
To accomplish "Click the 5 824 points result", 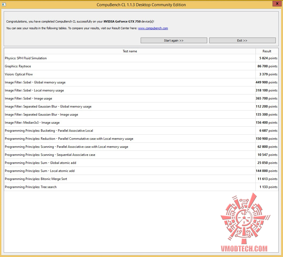I will (x=268, y=58).
